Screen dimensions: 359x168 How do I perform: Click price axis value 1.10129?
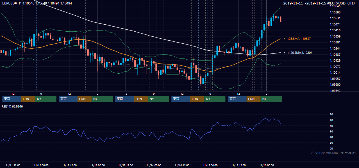(x=335, y=60)
